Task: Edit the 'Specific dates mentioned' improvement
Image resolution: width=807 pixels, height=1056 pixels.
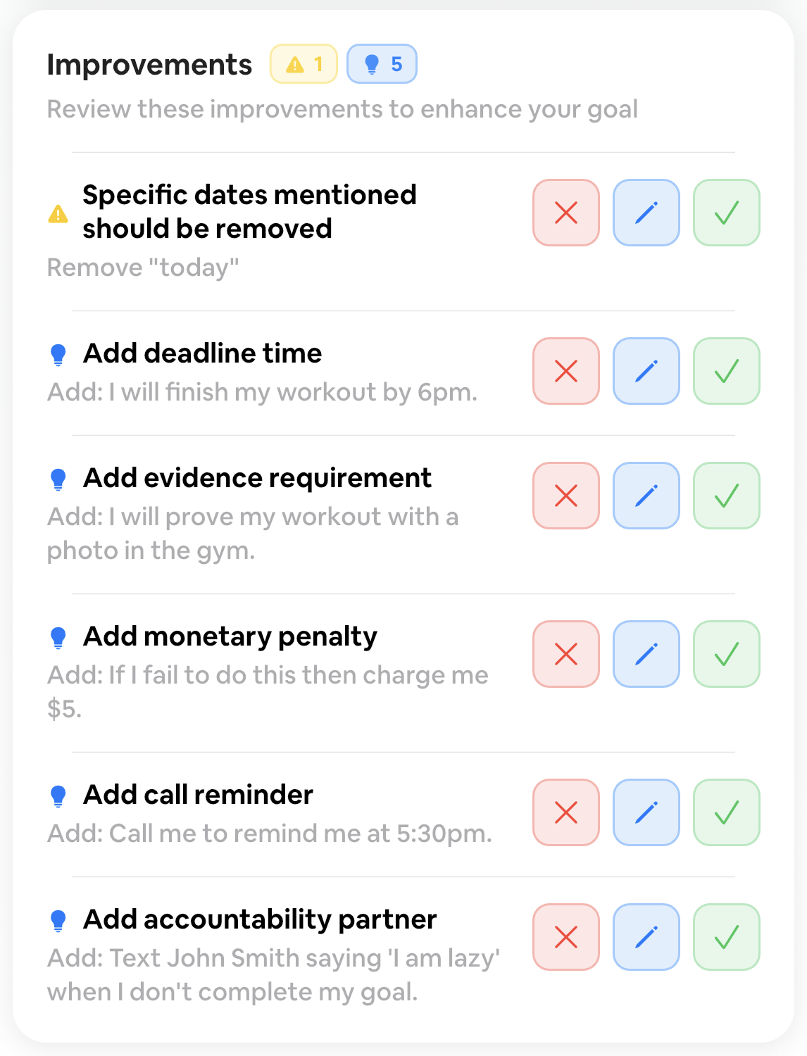Action: pyautogui.click(x=646, y=213)
